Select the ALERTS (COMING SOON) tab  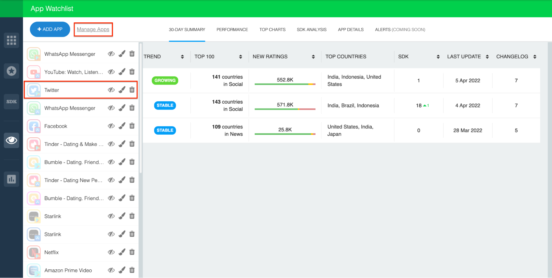[x=400, y=30]
